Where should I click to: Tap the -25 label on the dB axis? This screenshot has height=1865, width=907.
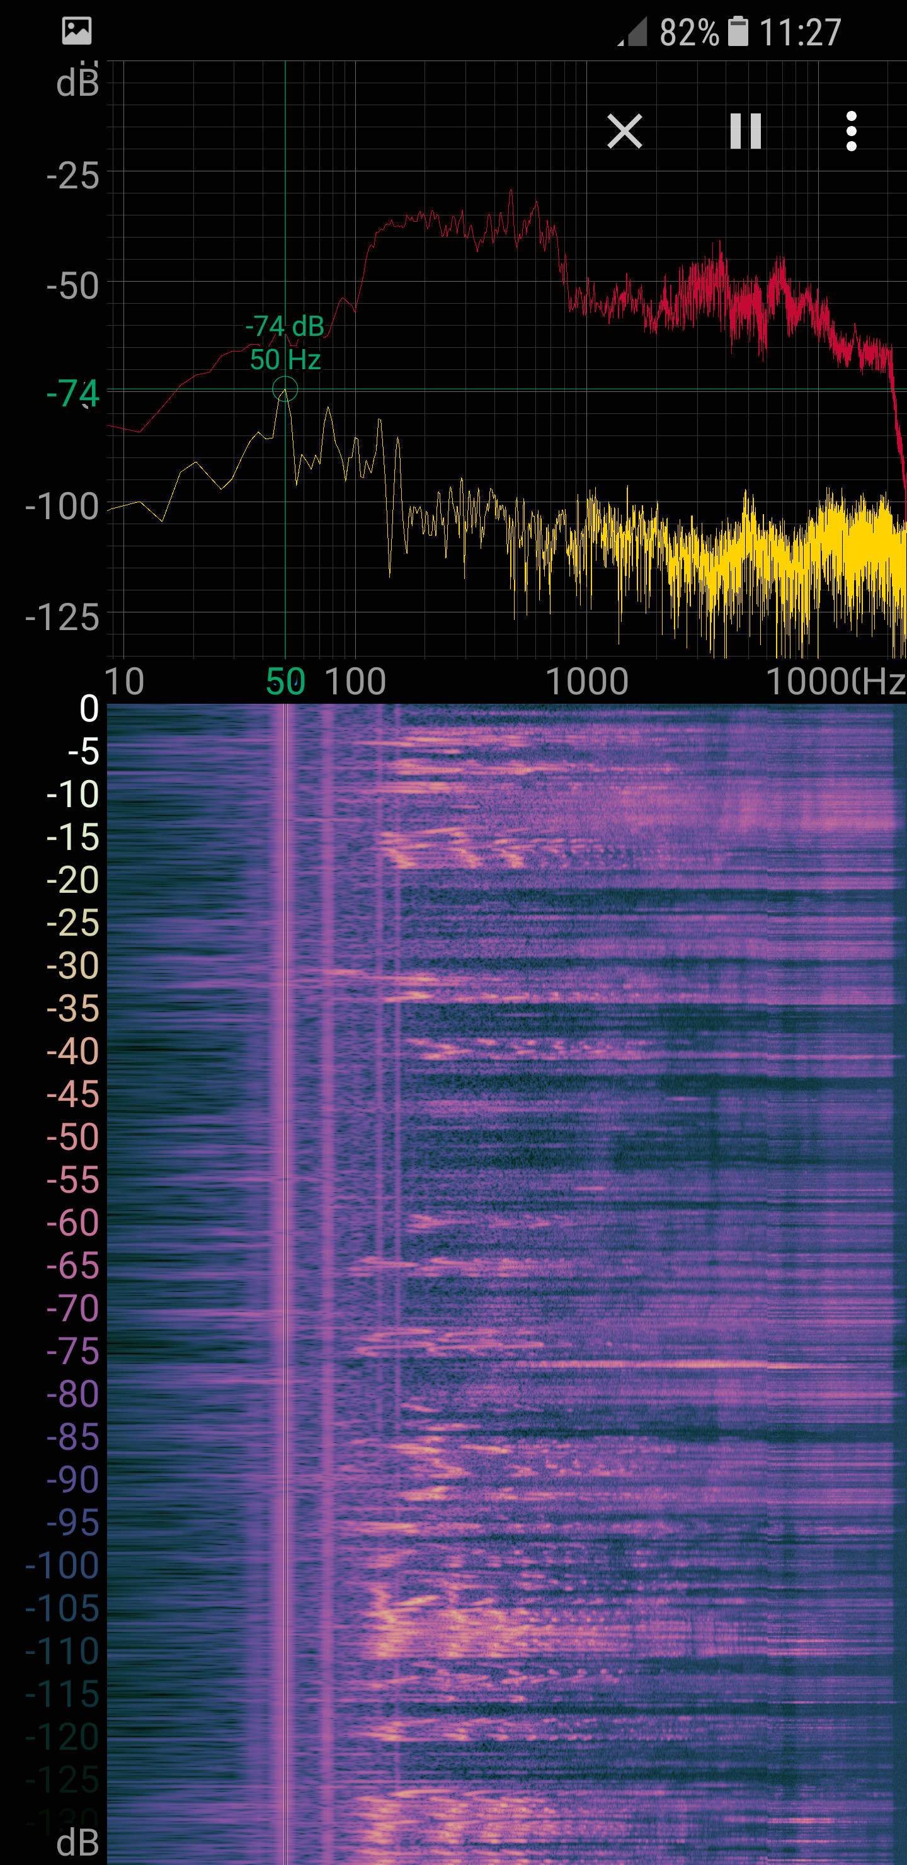click(x=72, y=176)
